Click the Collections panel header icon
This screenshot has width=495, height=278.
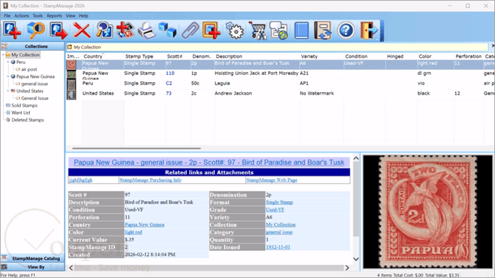tap(4, 46)
